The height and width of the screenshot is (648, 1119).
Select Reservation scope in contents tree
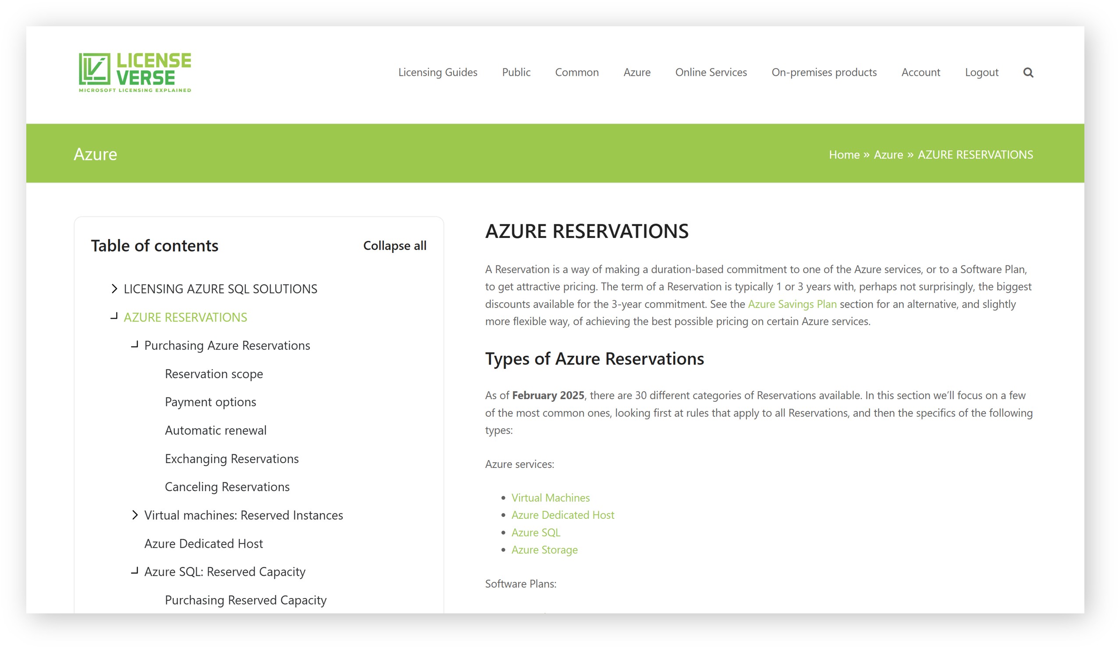tap(213, 374)
